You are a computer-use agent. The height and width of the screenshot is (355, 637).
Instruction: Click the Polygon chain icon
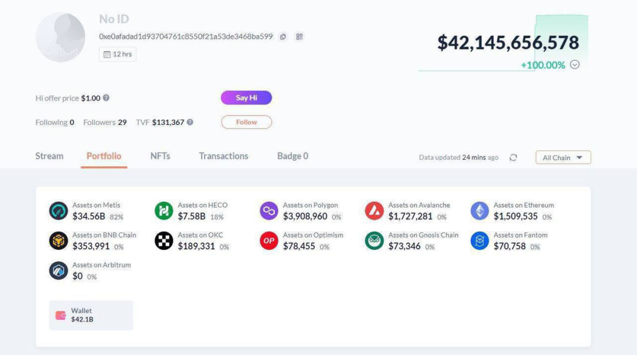[x=269, y=211]
